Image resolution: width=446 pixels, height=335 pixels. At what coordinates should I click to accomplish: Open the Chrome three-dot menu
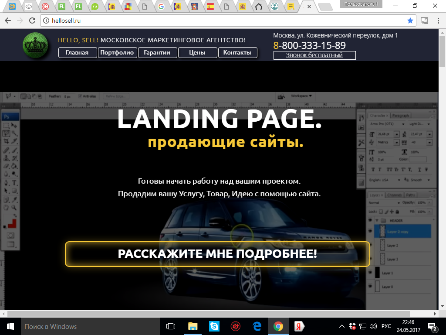[x=438, y=21]
